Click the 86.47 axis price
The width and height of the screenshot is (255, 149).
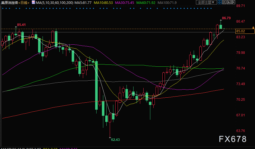[x=240, y=21]
